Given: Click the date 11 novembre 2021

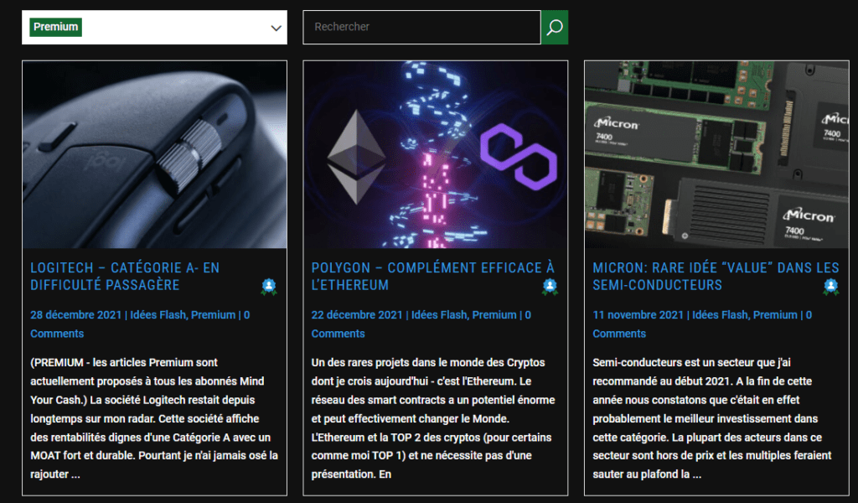Looking at the screenshot, I should (x=638, y=314).
